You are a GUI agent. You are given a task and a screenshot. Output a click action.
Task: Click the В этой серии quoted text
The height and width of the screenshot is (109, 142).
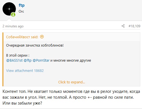click(x=18, y=55)
